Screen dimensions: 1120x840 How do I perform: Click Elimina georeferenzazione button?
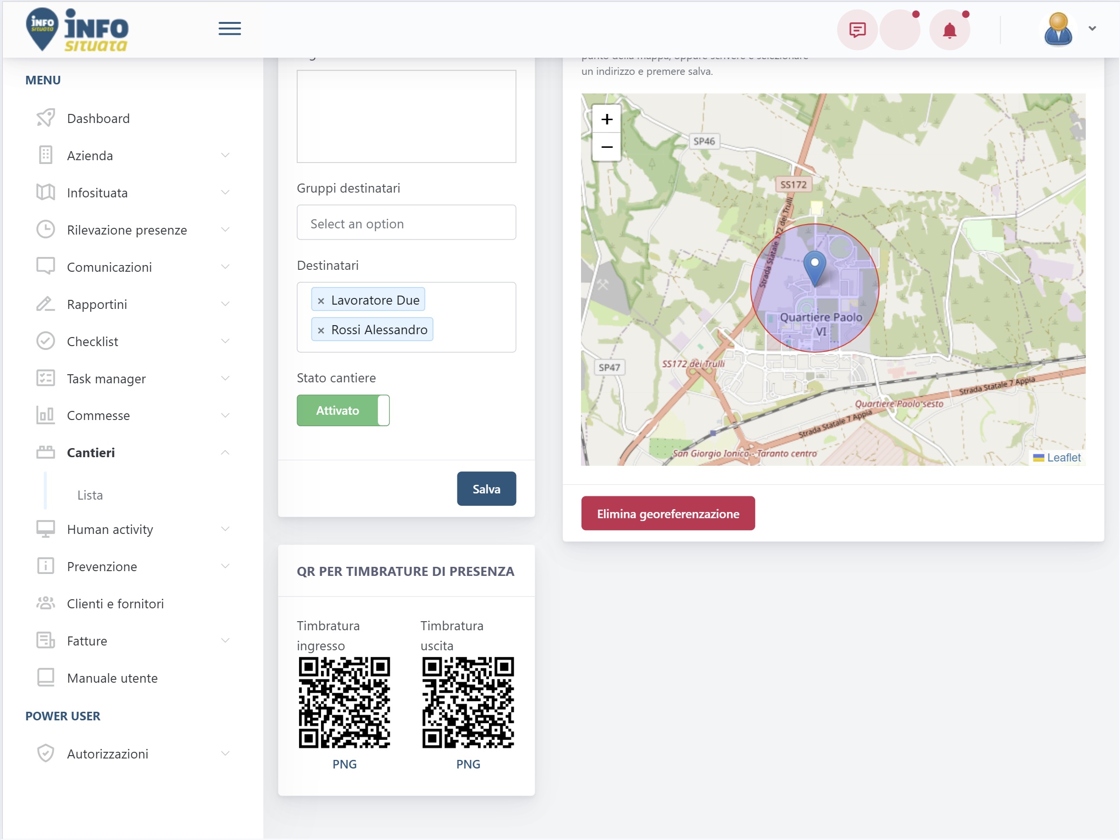[667, 513]
